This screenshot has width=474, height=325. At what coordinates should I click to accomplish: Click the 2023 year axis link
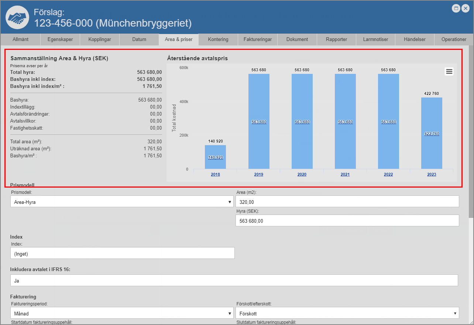(432, 174)
